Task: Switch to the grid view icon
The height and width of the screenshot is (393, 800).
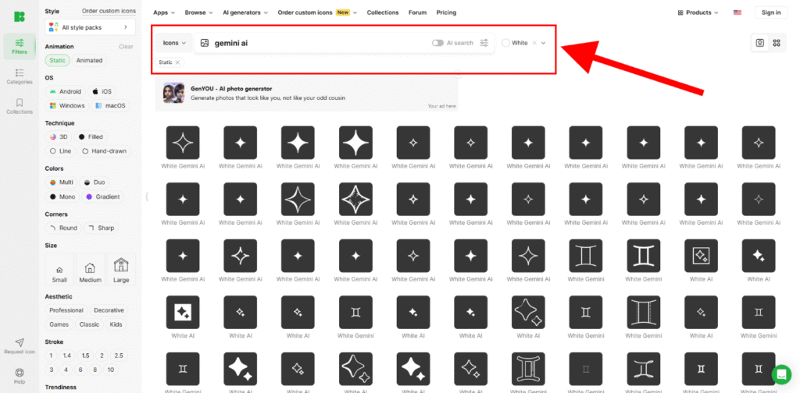Action: tap(777, 43)
